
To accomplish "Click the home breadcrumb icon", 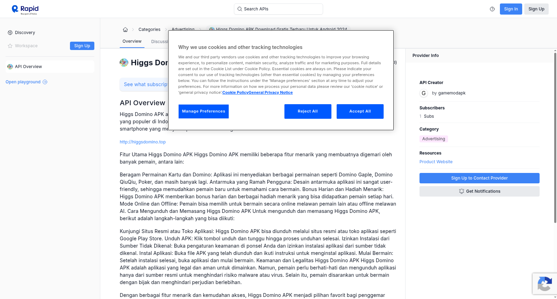I will [x=125, y=30].
